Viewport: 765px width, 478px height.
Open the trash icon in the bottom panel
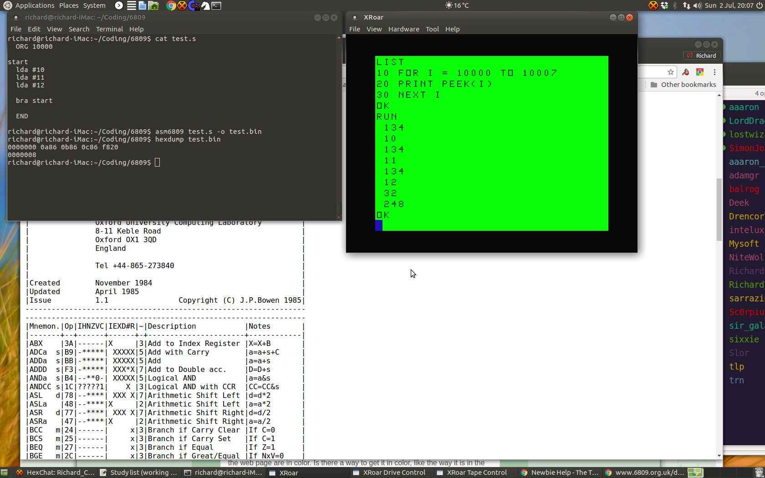pyautogui.click(x=759, y=473)
